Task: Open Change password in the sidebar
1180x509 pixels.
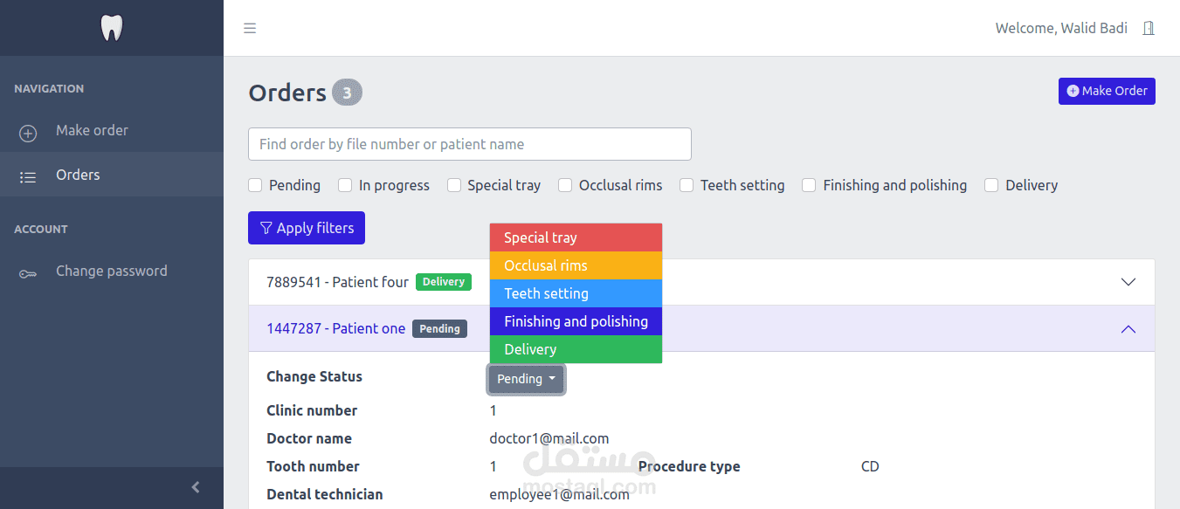Action: click(111, 271)
